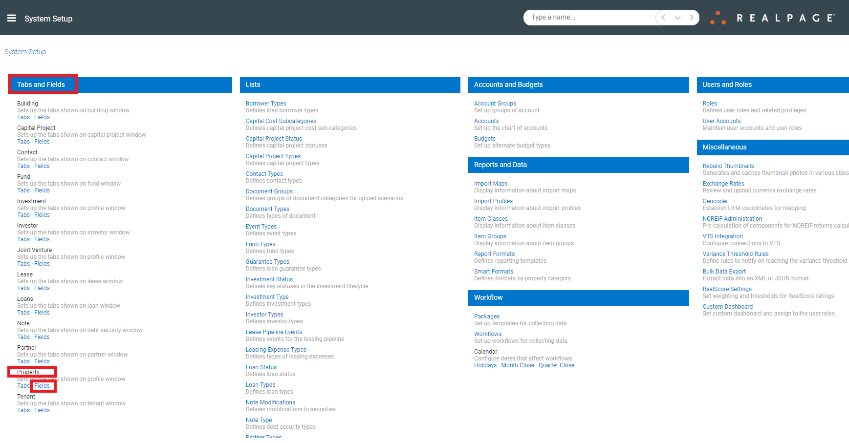Open Import Maps under Reports and Data
Screen dimensions: 849x443
491,183
